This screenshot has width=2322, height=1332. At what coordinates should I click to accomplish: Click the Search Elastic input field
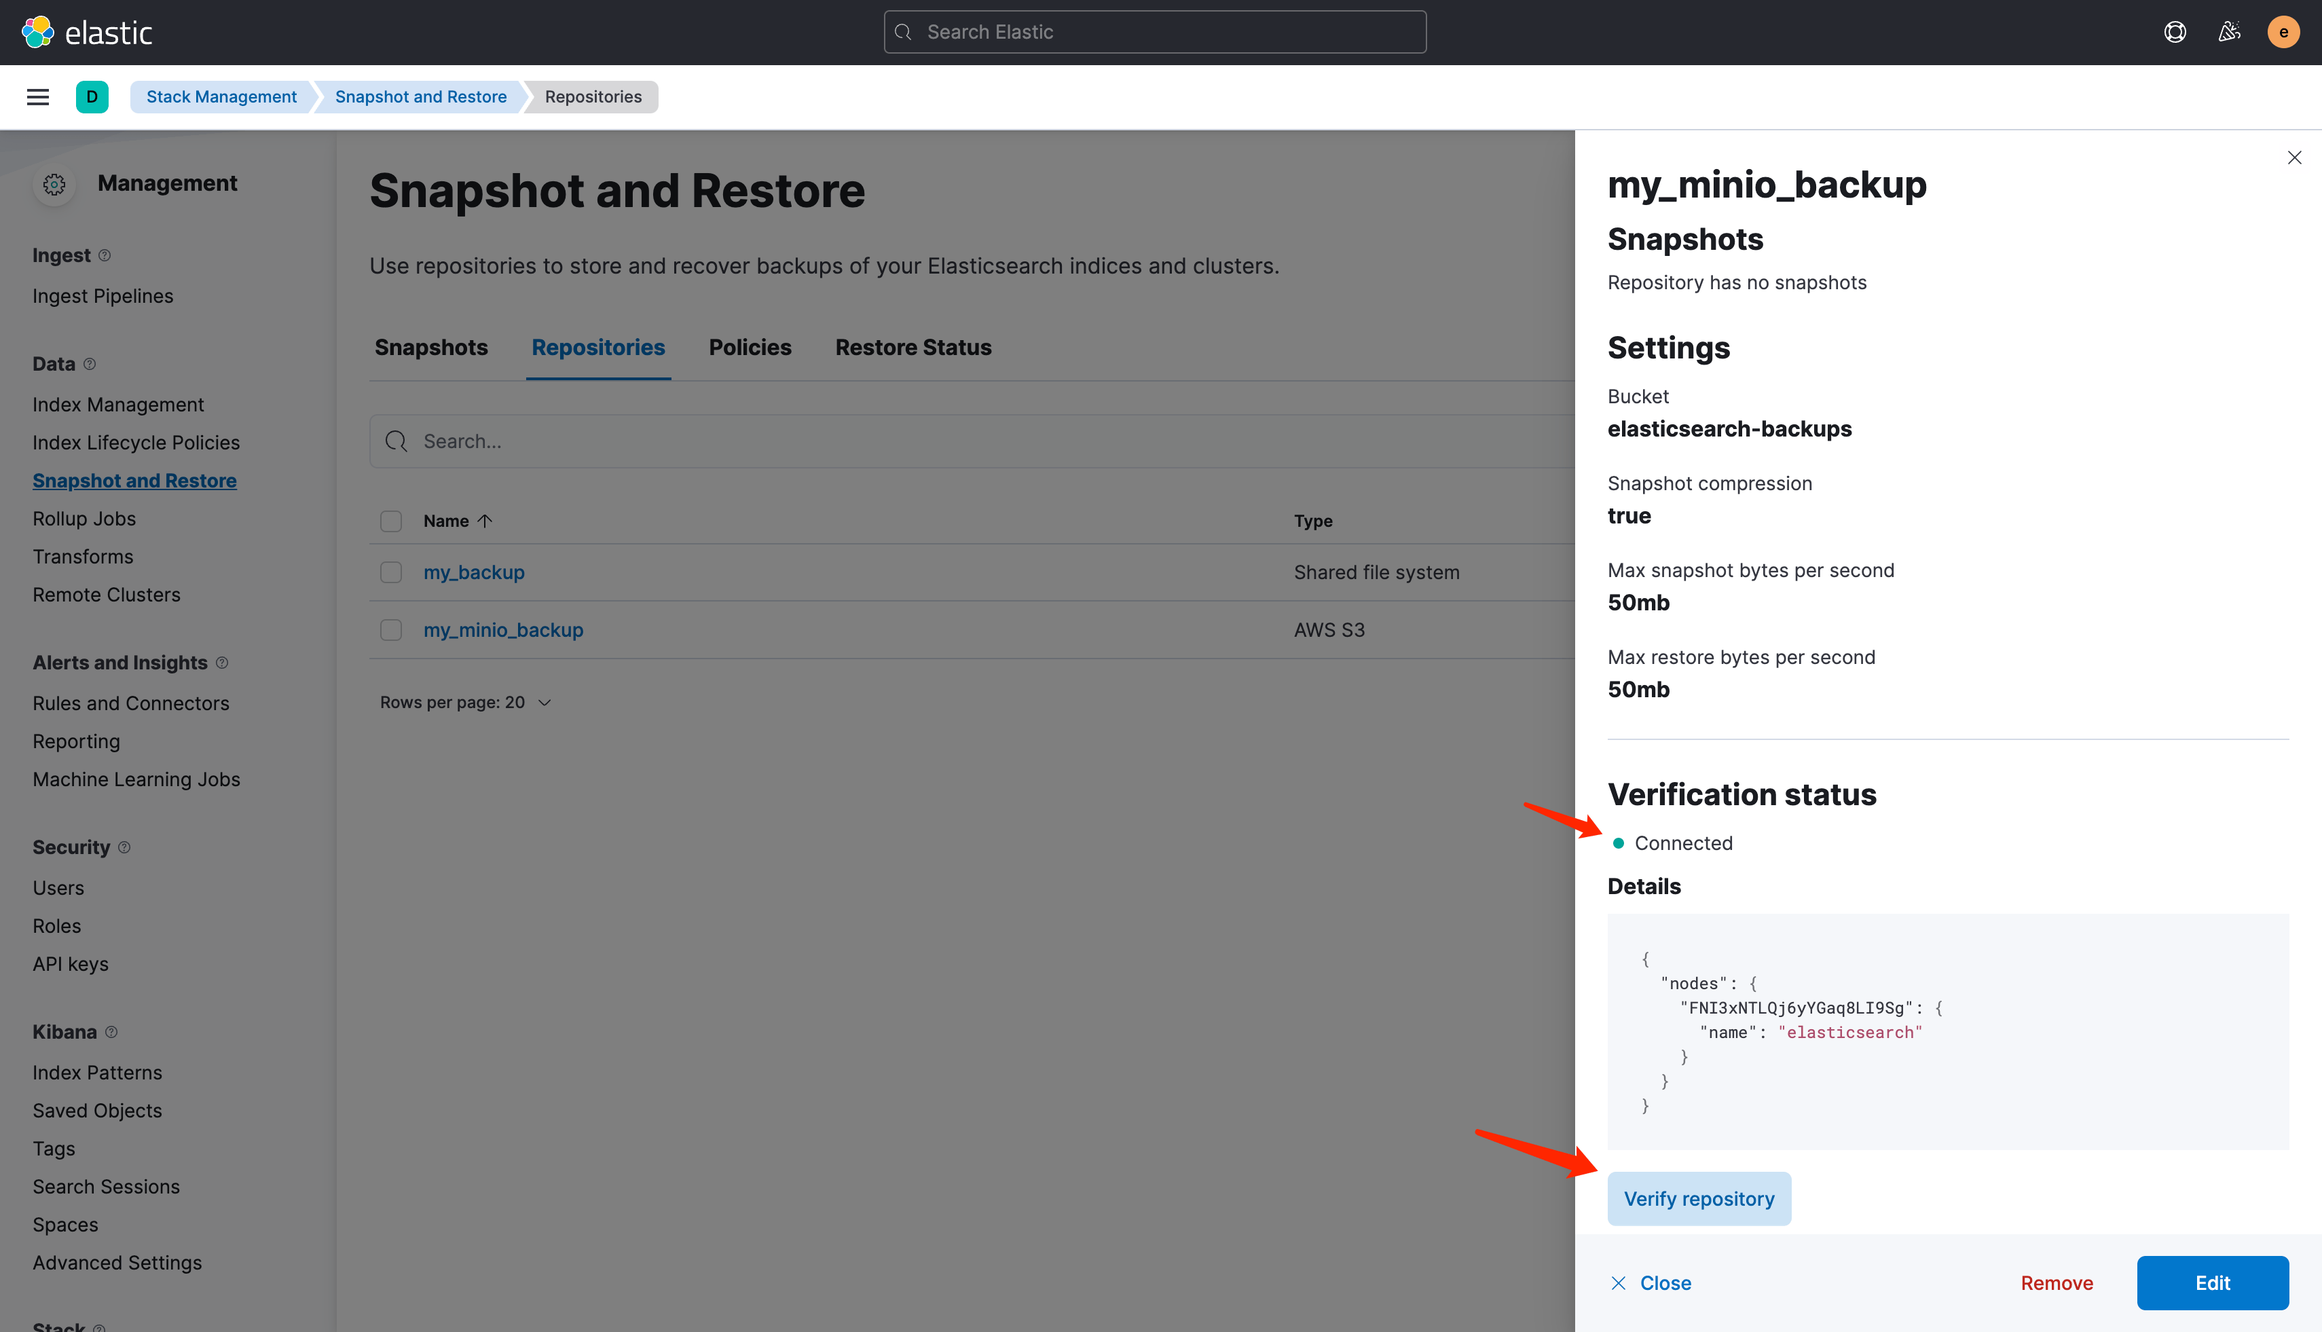[1155, 32]
